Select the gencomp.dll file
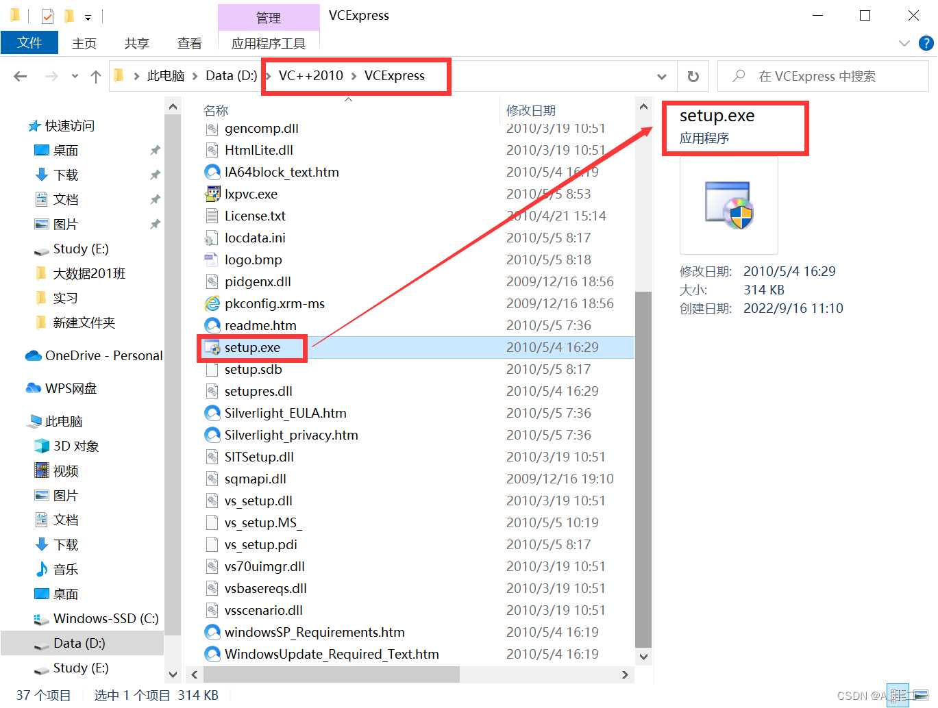 [x=262, y=128]
